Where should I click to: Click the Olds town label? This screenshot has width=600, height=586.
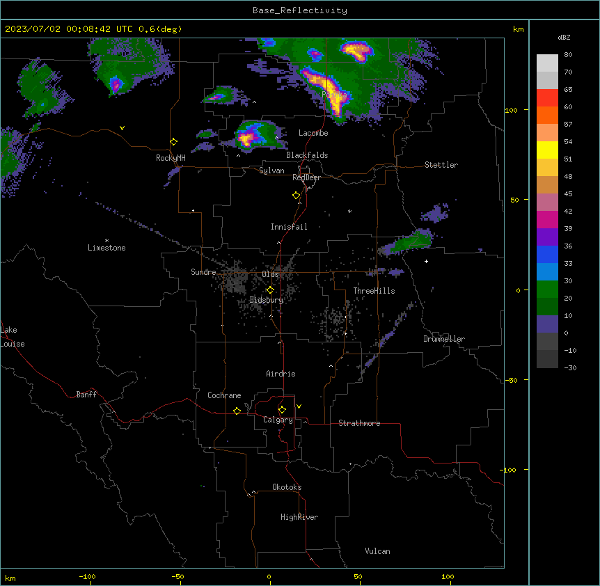pyautogui.click(x=270, y=274)
